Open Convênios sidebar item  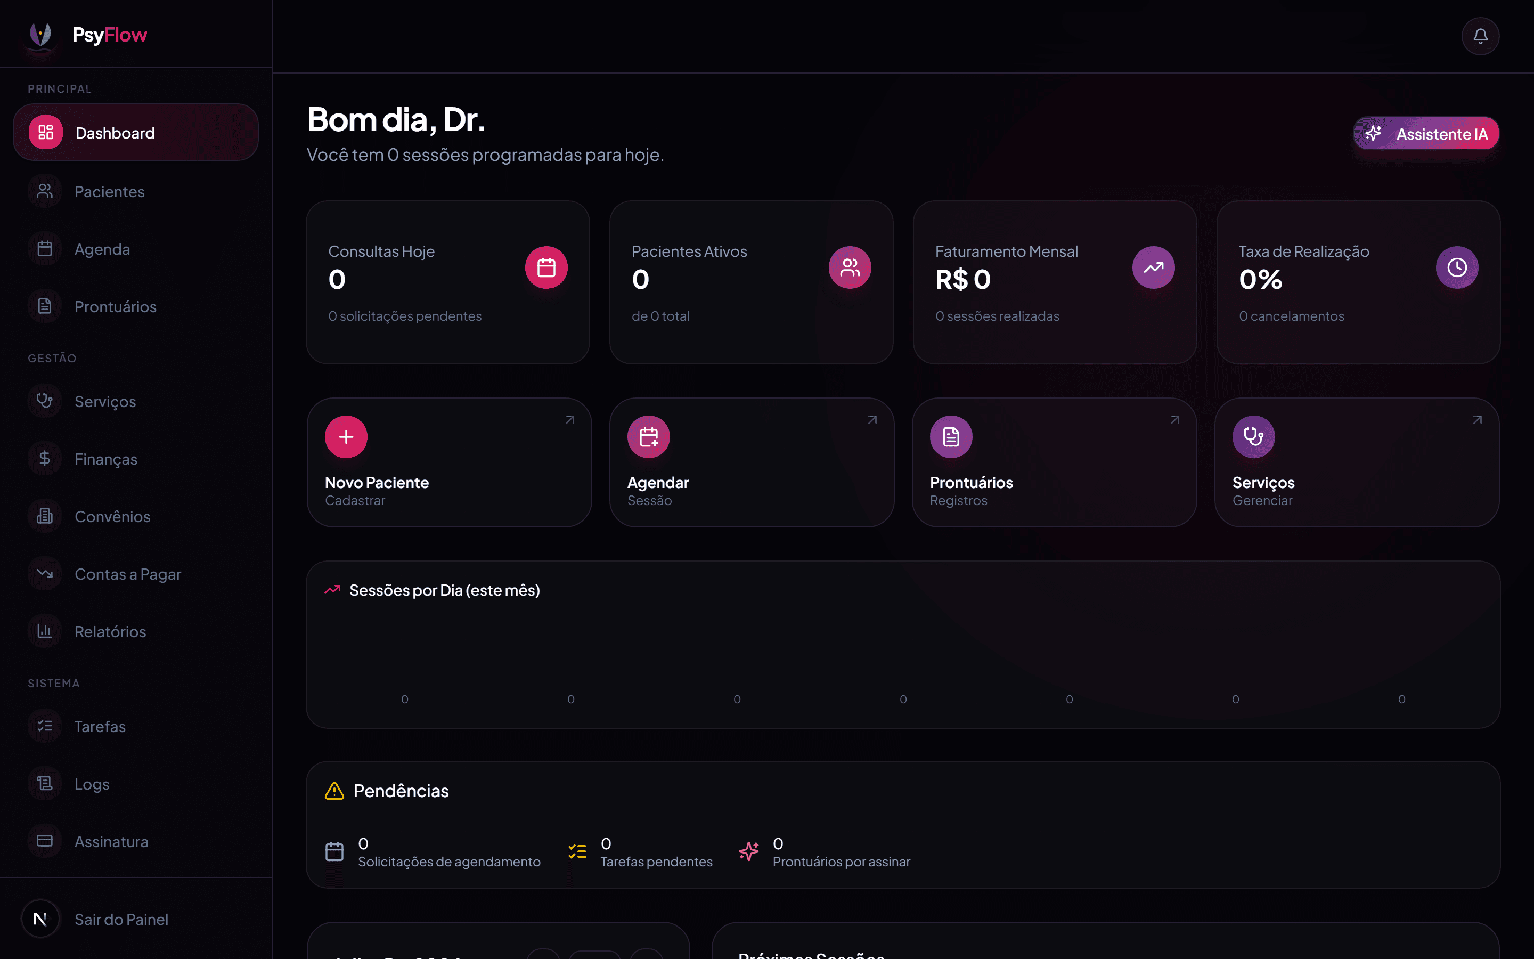pos(136,516)
